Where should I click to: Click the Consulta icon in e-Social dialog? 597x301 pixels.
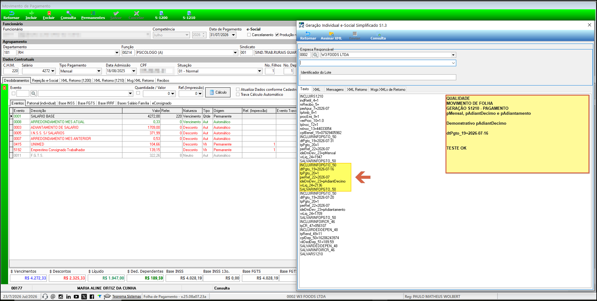[378, 36]
